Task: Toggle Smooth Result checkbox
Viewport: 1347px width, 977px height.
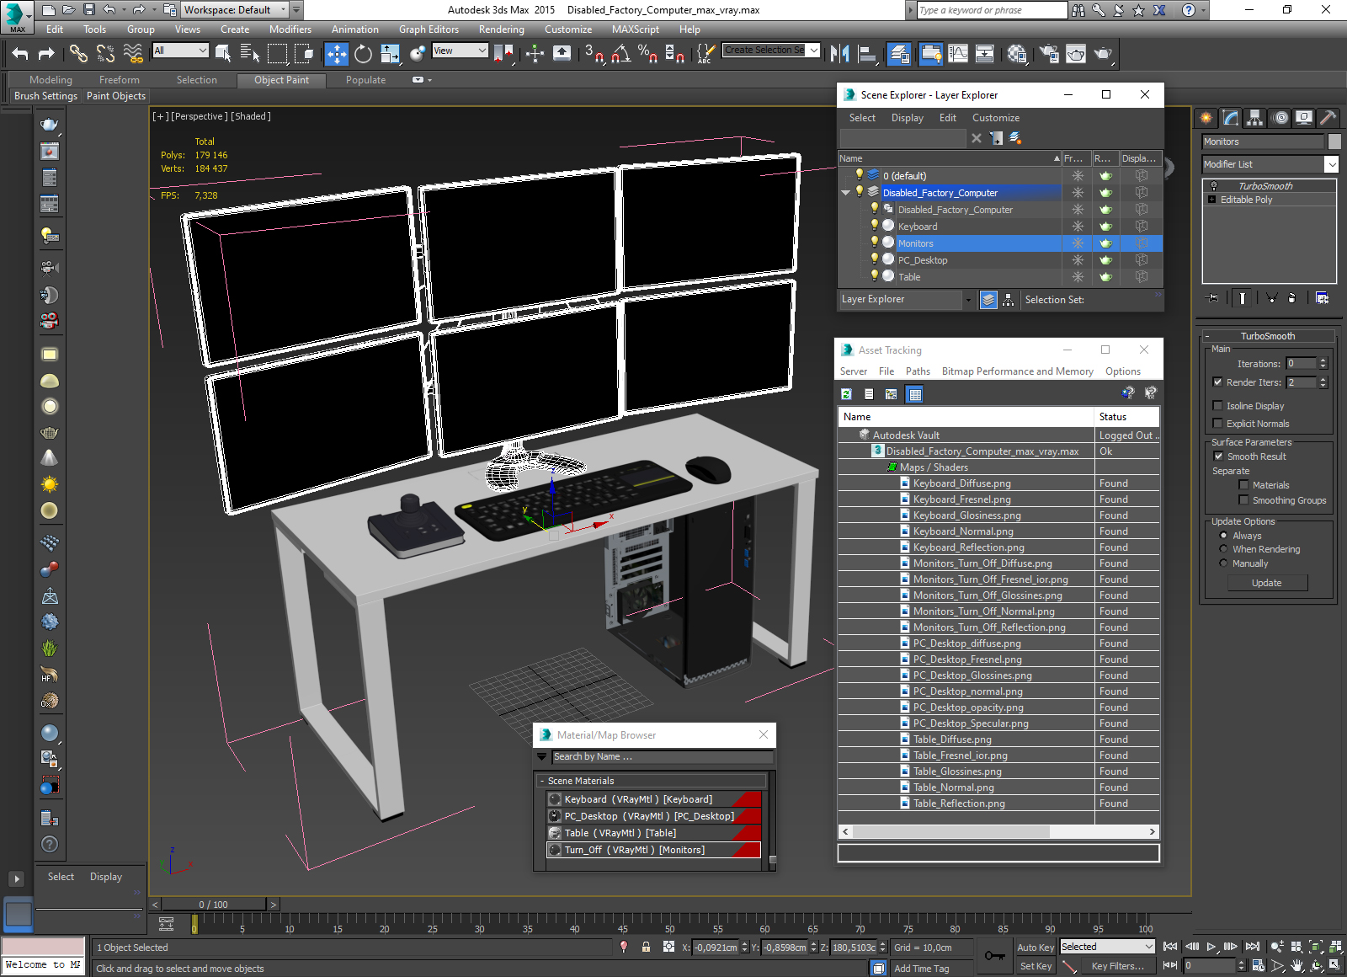Action: (1218, 456)
